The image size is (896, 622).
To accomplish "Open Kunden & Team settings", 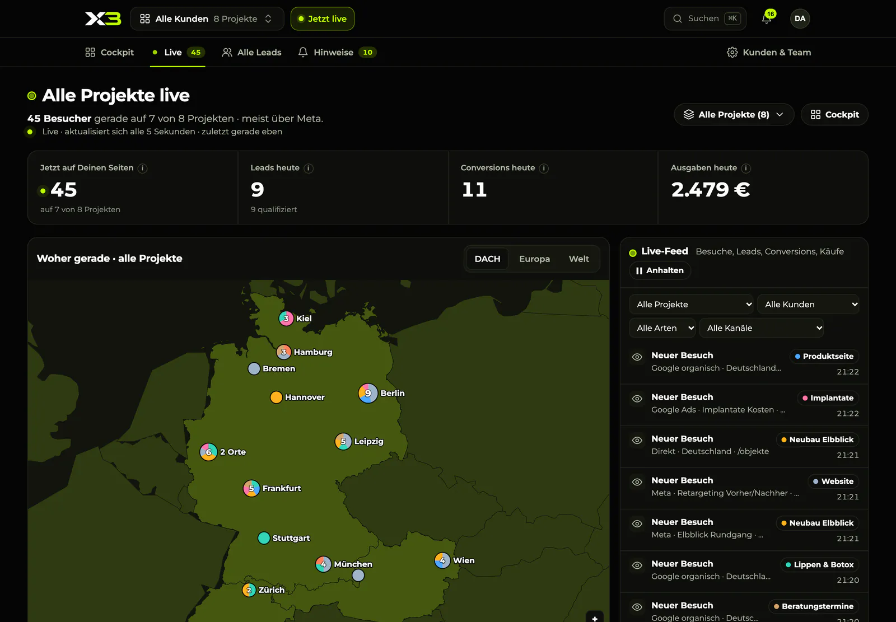I will pos(769,52).
